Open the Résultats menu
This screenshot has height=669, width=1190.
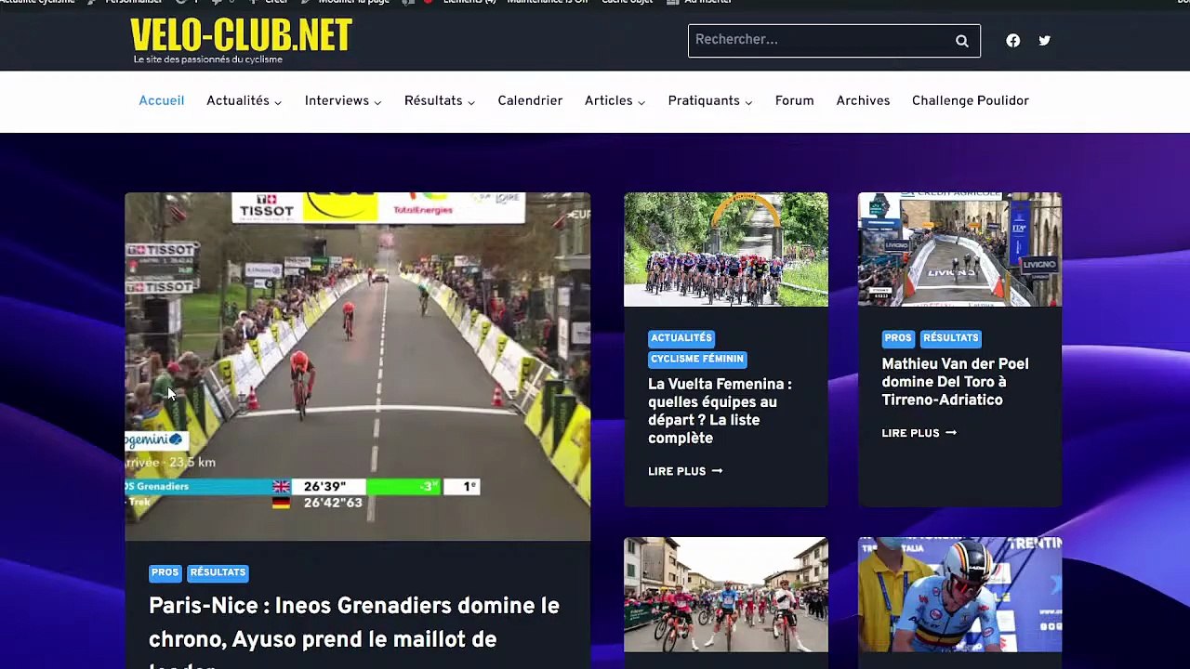(x=433, y=100)
